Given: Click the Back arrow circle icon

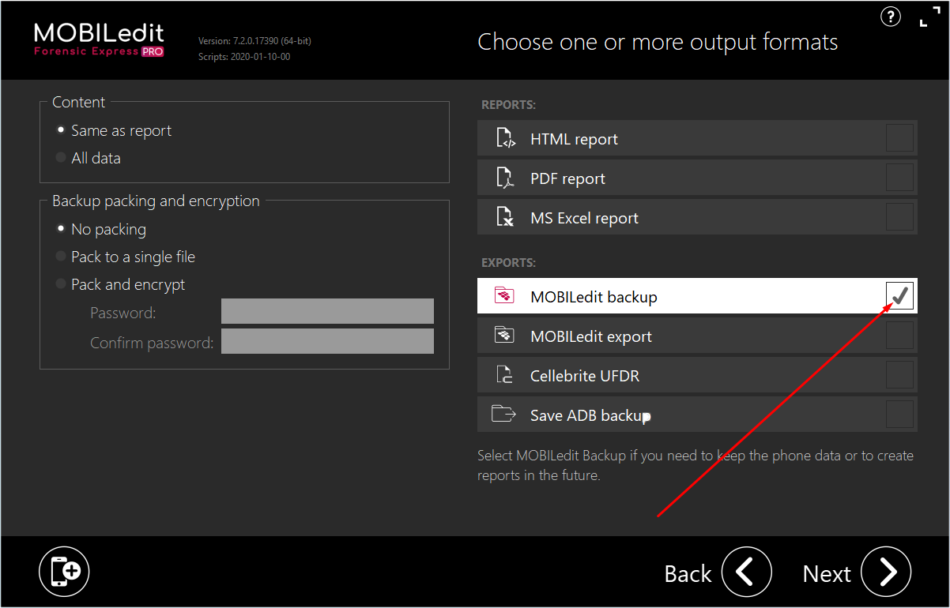Looking at the screenshot, I should 747,572.
